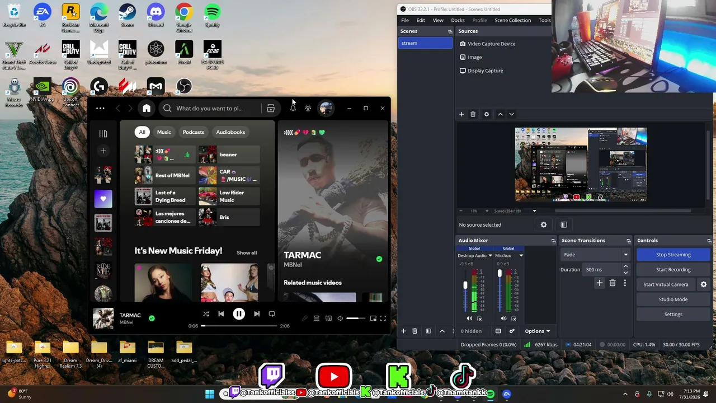Screen dimensions: 716x403
Task: Open Audio Mixer Options dropdown
Action: coord(538,331)
